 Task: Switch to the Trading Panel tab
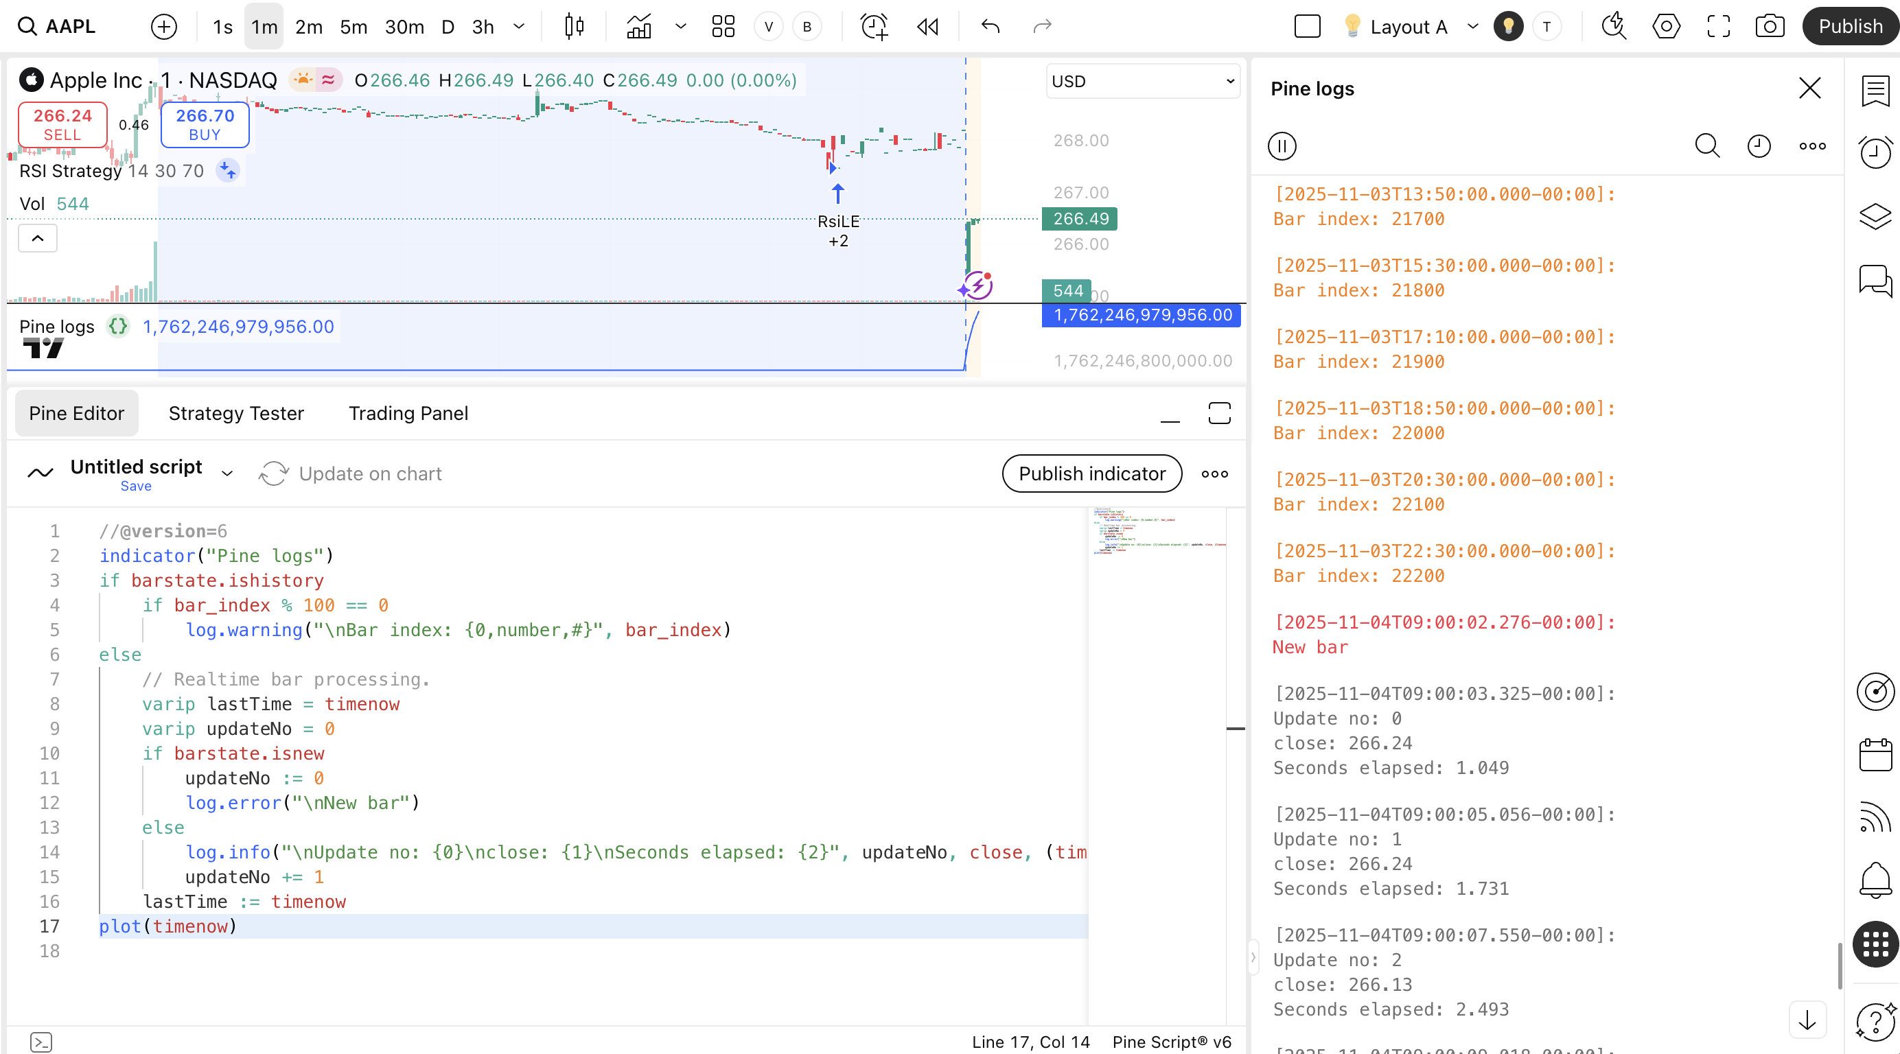coord(408,413)
